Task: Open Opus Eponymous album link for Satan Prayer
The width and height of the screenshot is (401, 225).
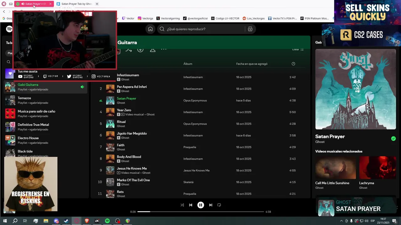Action: (195, 101)
